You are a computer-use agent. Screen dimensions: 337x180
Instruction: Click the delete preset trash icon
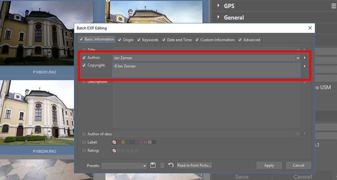click(162, 165)
